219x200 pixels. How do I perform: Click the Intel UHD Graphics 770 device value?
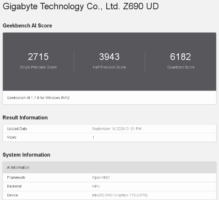(x=120, y=195)
